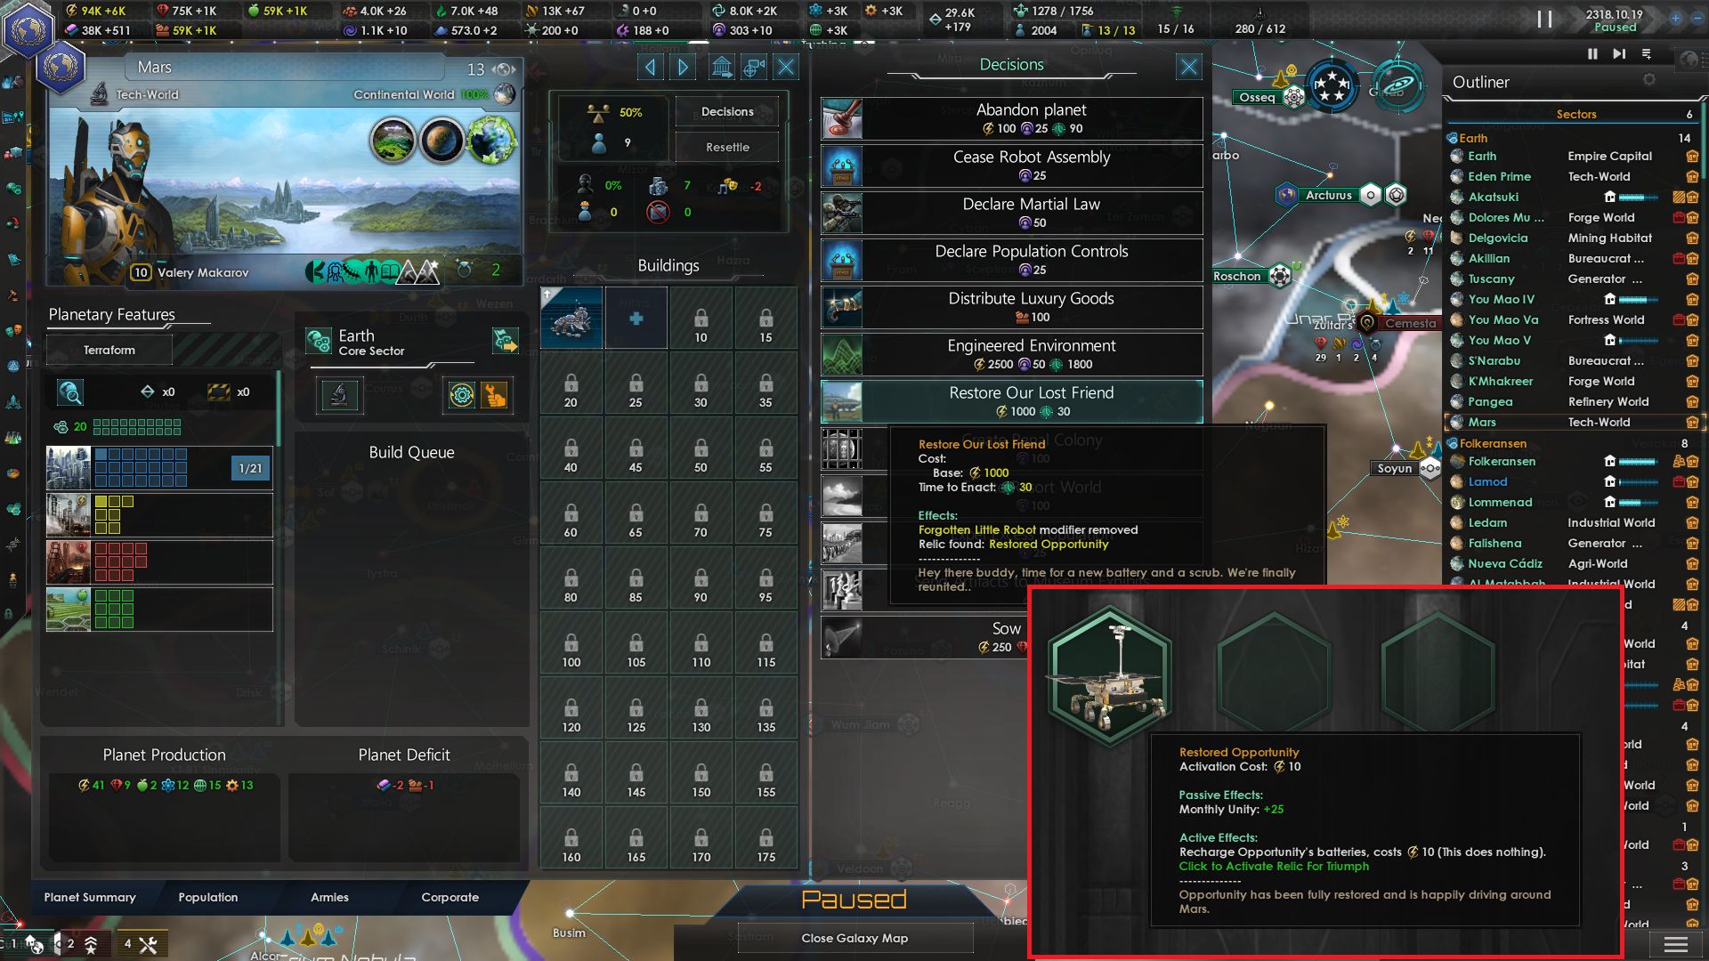The image size is (1709, 961).
Task: Expand the city district row showing 1/21
Action: point(159,468)
